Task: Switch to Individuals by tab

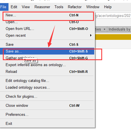Action: (x=119, y=29)
